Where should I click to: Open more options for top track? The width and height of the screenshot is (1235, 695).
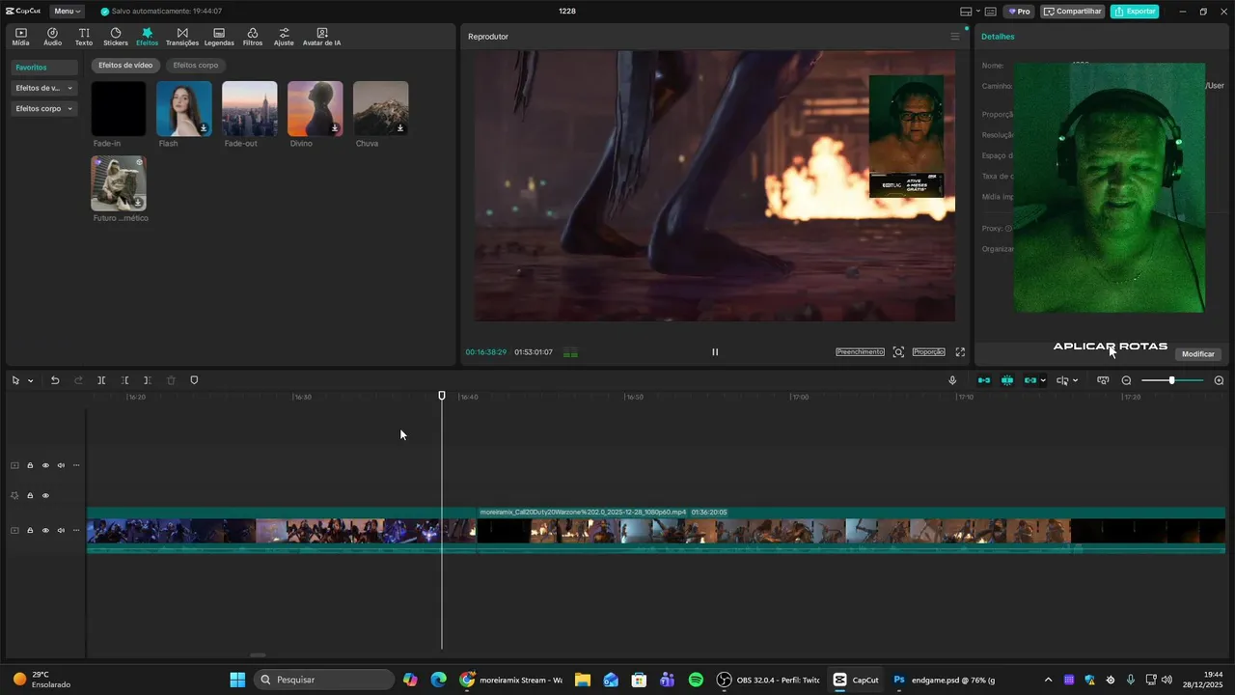[76, 465]
